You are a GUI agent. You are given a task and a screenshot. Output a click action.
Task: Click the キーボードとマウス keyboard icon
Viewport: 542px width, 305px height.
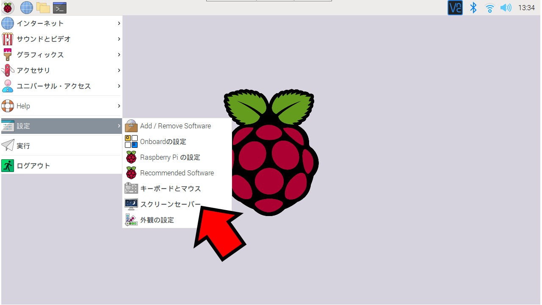tap(131, 189)
